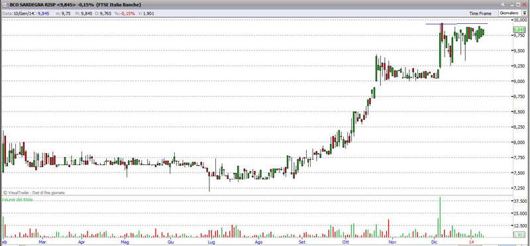
Task: Click the Volume del titolo label
Action: [17, 200]
